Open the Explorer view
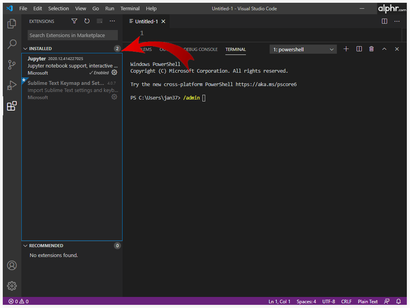The image size is (410, 308). [x=11, y=24]
